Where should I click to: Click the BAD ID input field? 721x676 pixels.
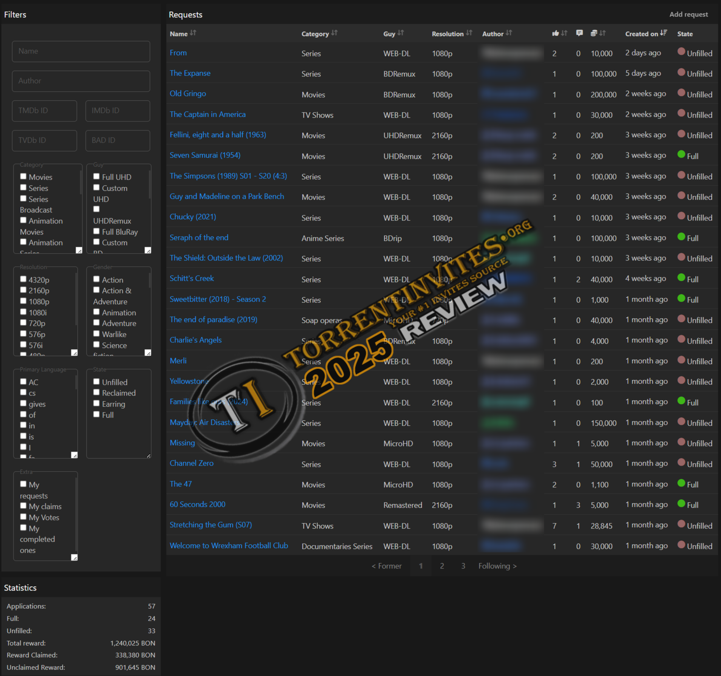coord(118,141)
